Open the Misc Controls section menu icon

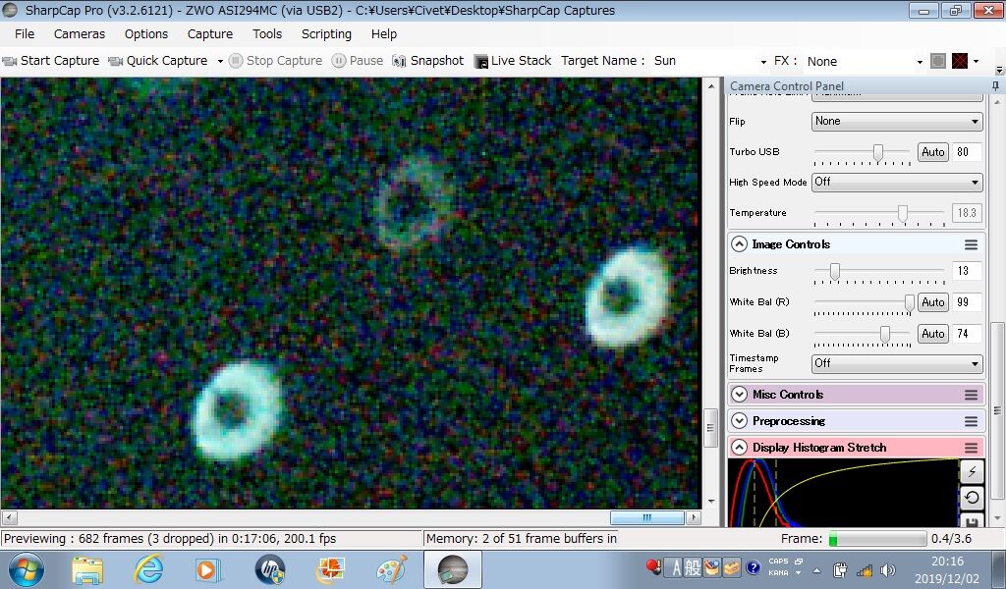click(971, 395)
